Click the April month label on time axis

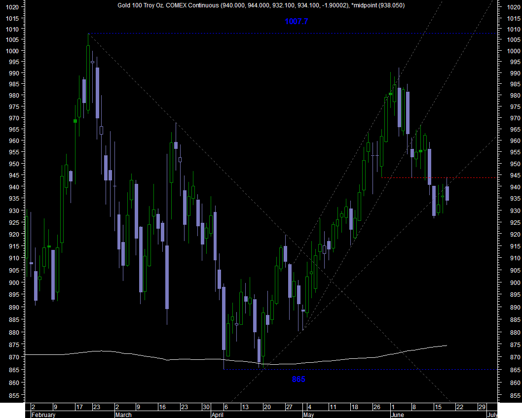[218, 415]
